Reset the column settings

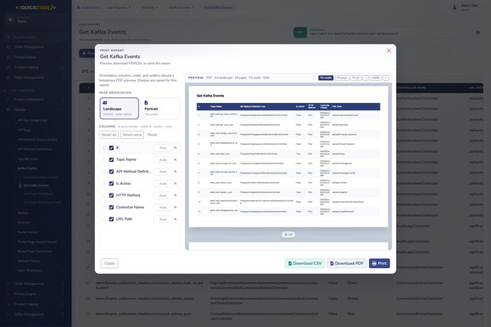pos(152,135)
